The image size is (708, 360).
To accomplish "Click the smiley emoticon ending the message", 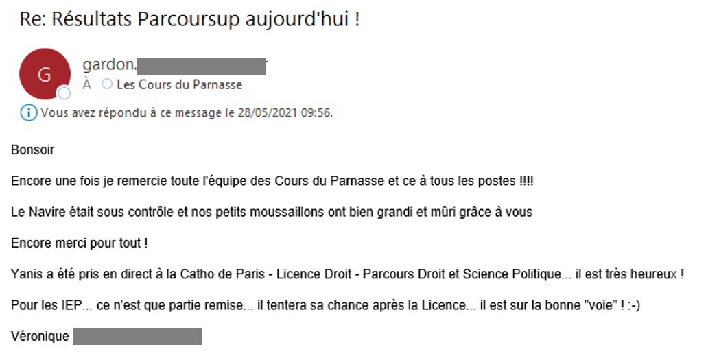I will click(634, 305).
